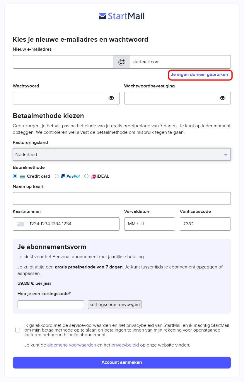Viewport: 244px width, 382px height.
Task: Focus the Vervaldatum MM / JJ field
Action: (x=150, y=224)
